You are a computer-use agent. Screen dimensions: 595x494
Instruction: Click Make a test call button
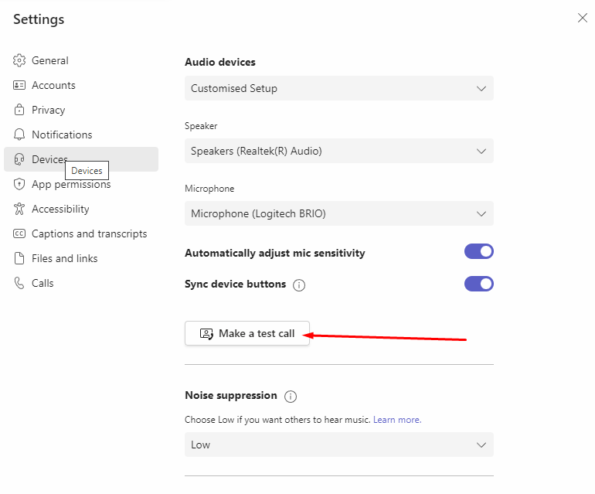247,333
